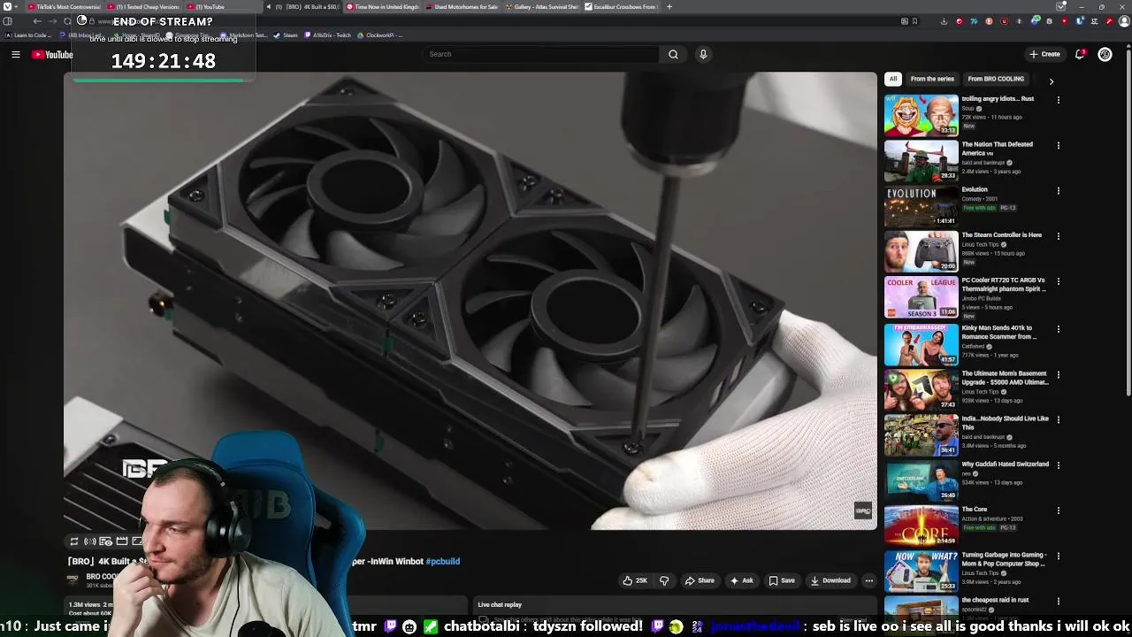This screenshot has width=1132, height=637.
Task: Select the 'All' filter chip
Action: (893, 79)
